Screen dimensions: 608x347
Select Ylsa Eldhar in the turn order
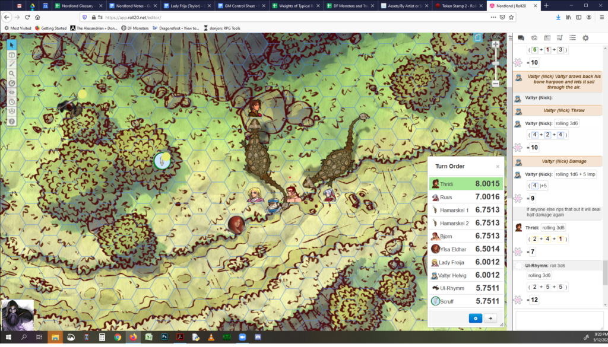pos(466,249)
